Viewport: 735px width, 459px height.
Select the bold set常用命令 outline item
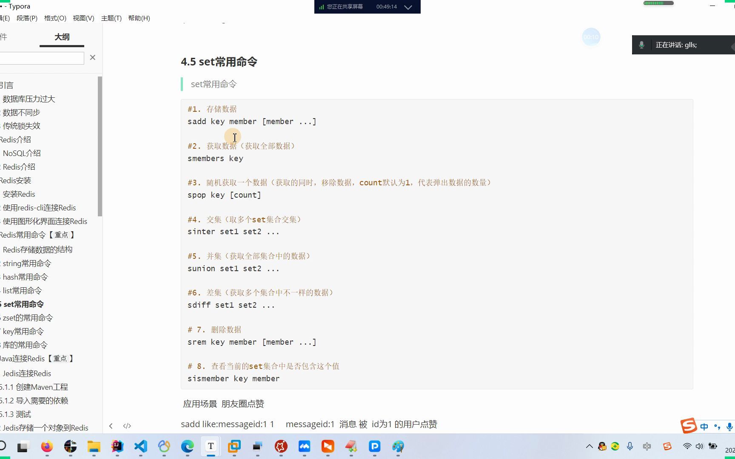23,304
